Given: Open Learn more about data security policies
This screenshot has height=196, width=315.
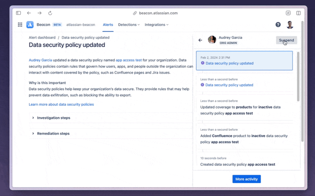Looking at the screenshot, I should 61,104.
